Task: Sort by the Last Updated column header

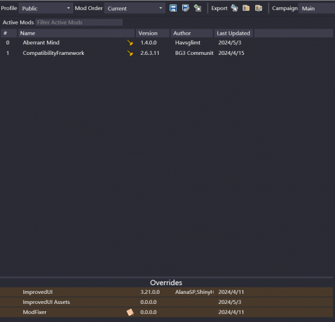Action: coord(233,33)
